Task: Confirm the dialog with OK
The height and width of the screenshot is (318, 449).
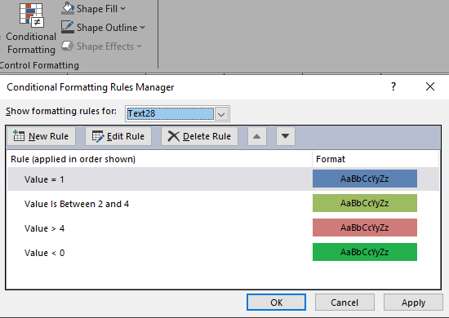Action: point(276,303)
